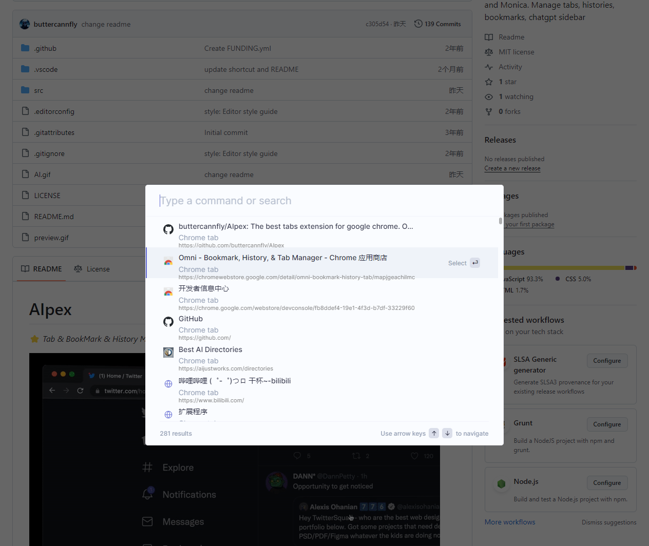The width and height of the screenshot is (649, 546).
Task: Click the '281 results' count text
Action: point(176,434)
